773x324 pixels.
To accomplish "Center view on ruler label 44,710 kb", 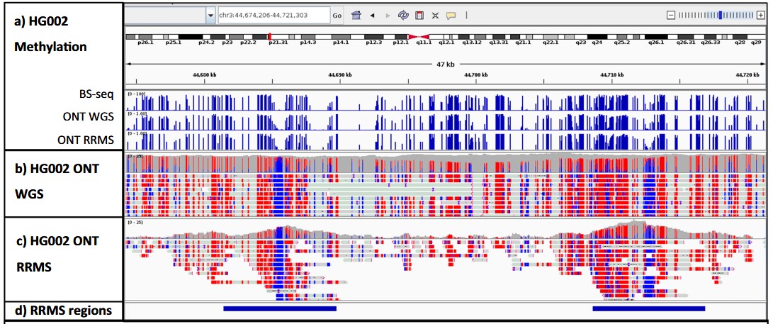I will [x=611, y=75].
